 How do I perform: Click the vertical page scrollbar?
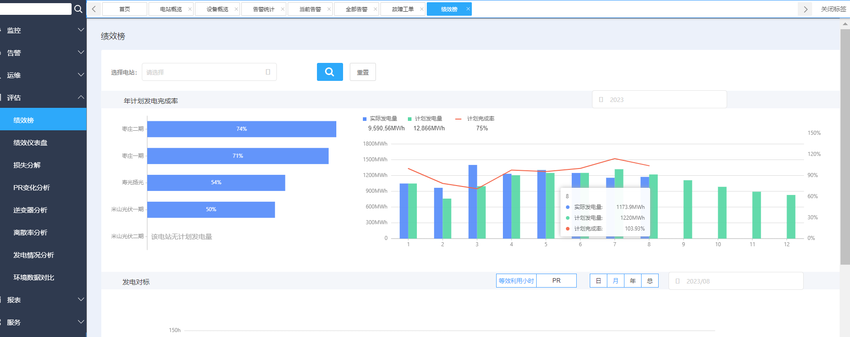(x=845, y=147)
